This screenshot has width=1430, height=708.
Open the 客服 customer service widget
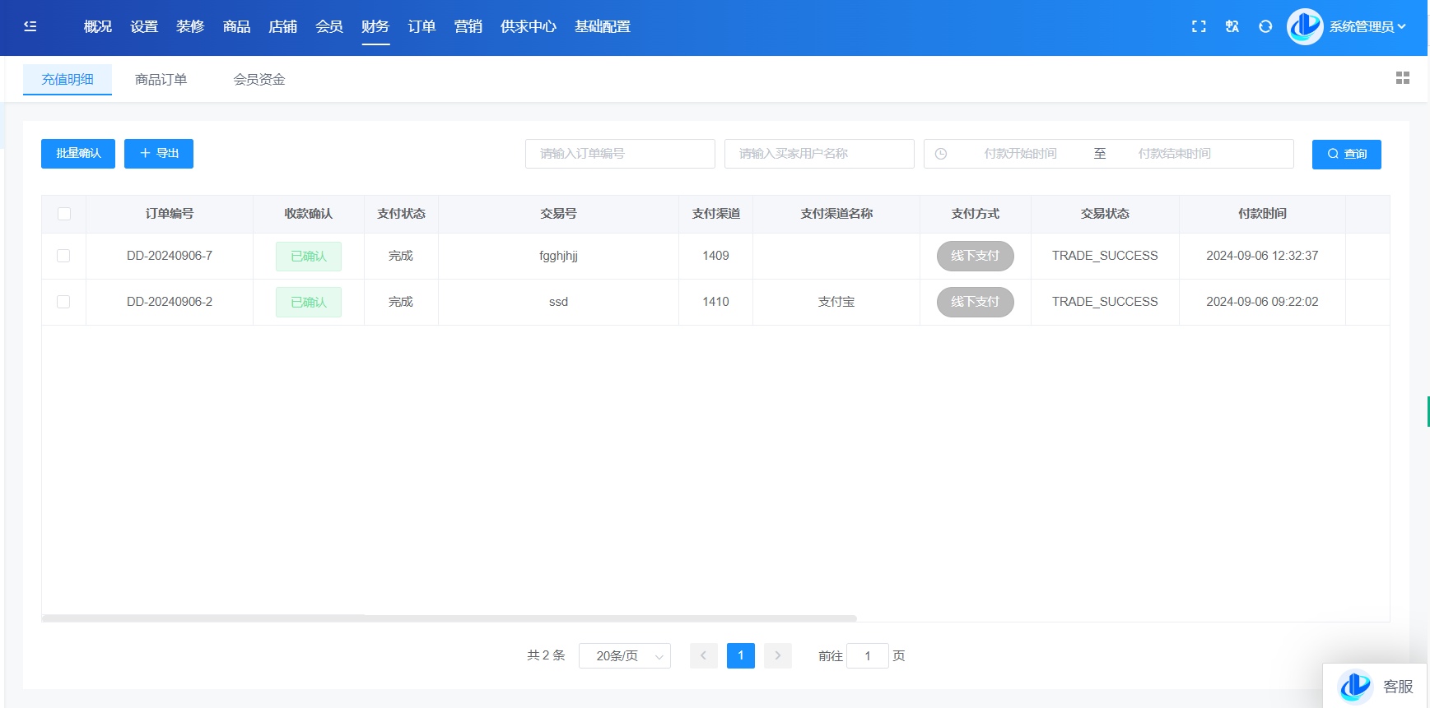[1375, 686]
